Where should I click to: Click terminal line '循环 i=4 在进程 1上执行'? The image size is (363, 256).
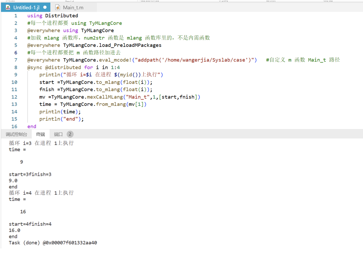pyautogui.click(x=41, y=193)
